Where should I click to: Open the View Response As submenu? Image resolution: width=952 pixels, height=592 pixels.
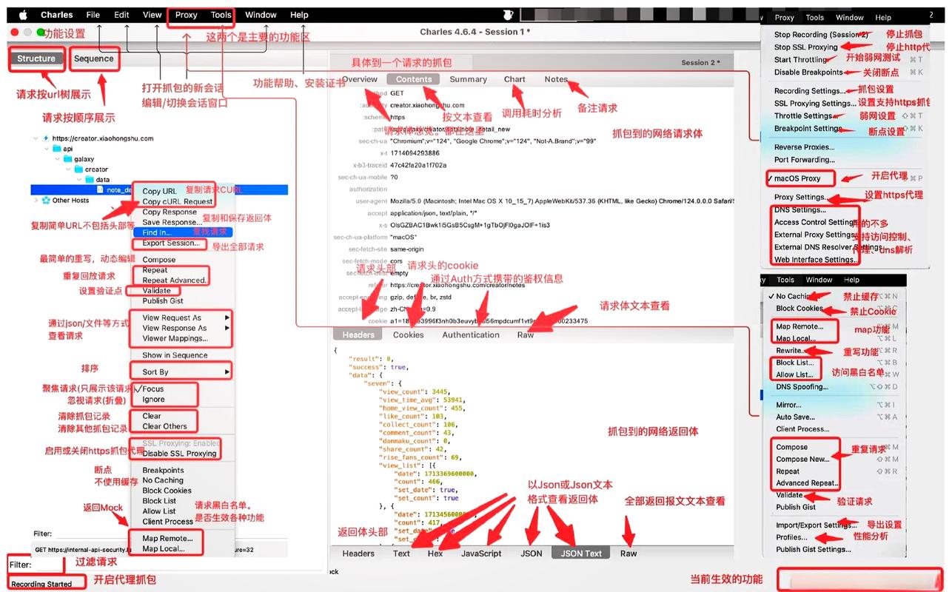pos(185,329)
